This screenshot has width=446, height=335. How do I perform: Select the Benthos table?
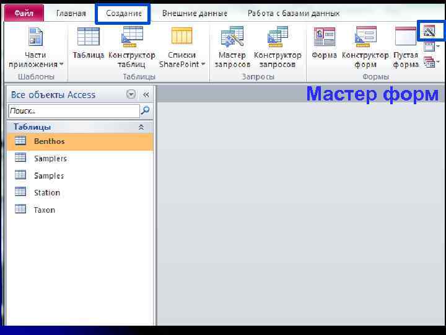pos(80,141)
